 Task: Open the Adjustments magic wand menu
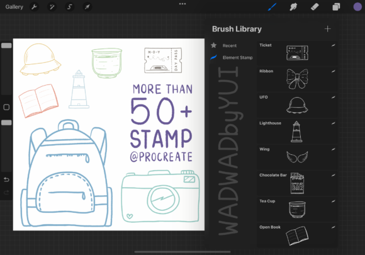pyautogui.click(x=52, y=7)
